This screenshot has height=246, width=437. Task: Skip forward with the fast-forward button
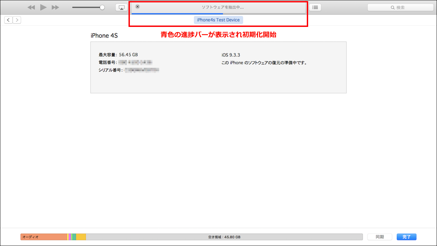(x=55, y=7)
